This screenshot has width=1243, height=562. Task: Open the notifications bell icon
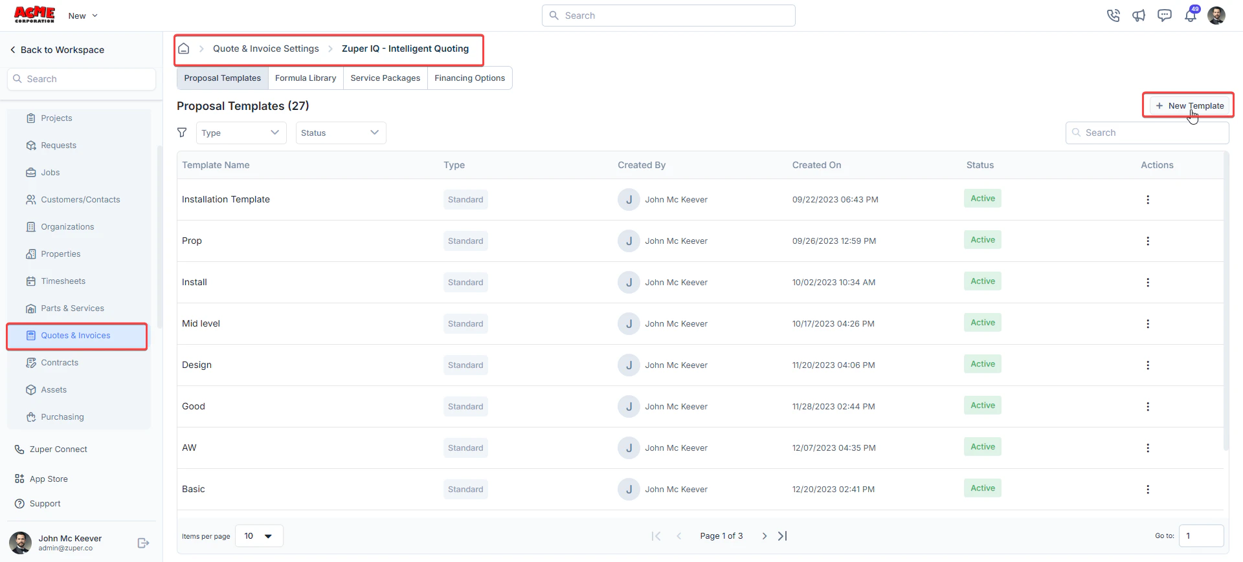click(1191, 16)
